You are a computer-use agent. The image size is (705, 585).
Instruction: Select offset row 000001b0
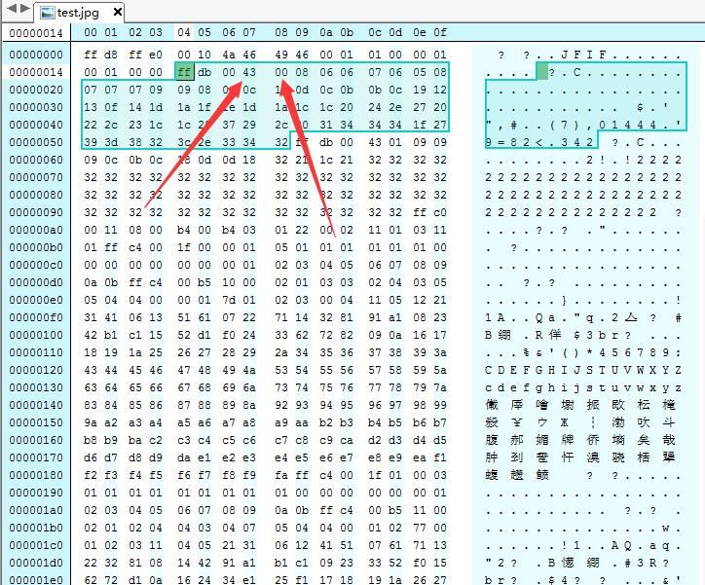(36, 528)
